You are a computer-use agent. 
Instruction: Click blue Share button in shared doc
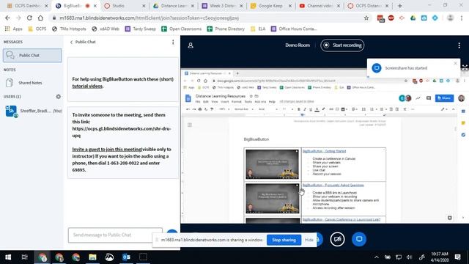click(444, 98)
